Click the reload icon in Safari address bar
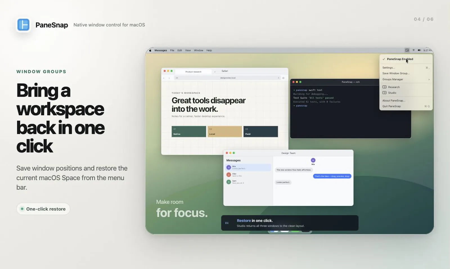 (279, 78)
